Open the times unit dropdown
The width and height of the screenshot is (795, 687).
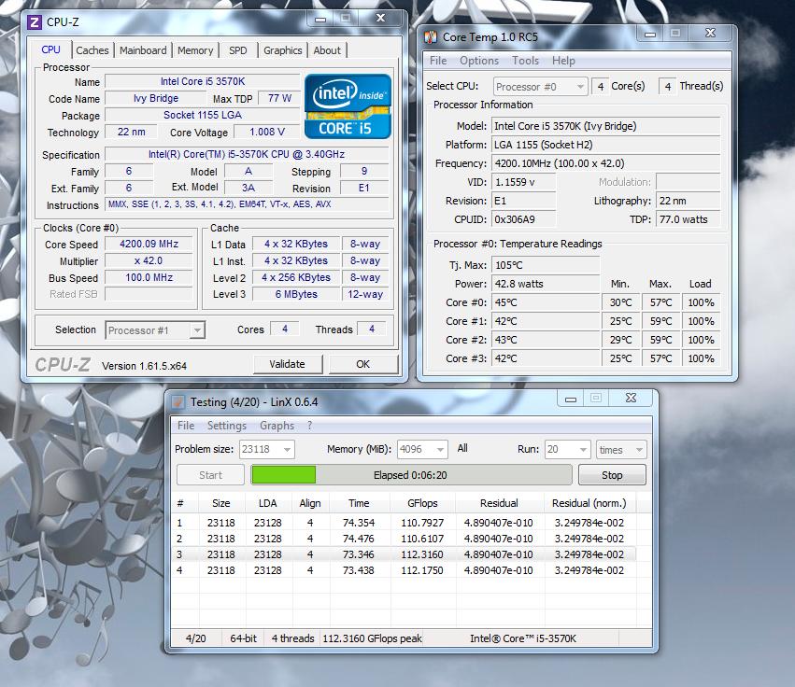click(x=621, y=449)
